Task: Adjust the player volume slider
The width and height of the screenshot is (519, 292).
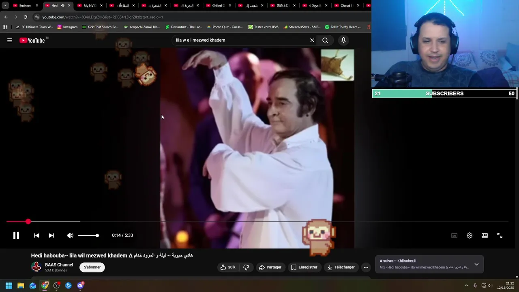Action: (88, 235)
